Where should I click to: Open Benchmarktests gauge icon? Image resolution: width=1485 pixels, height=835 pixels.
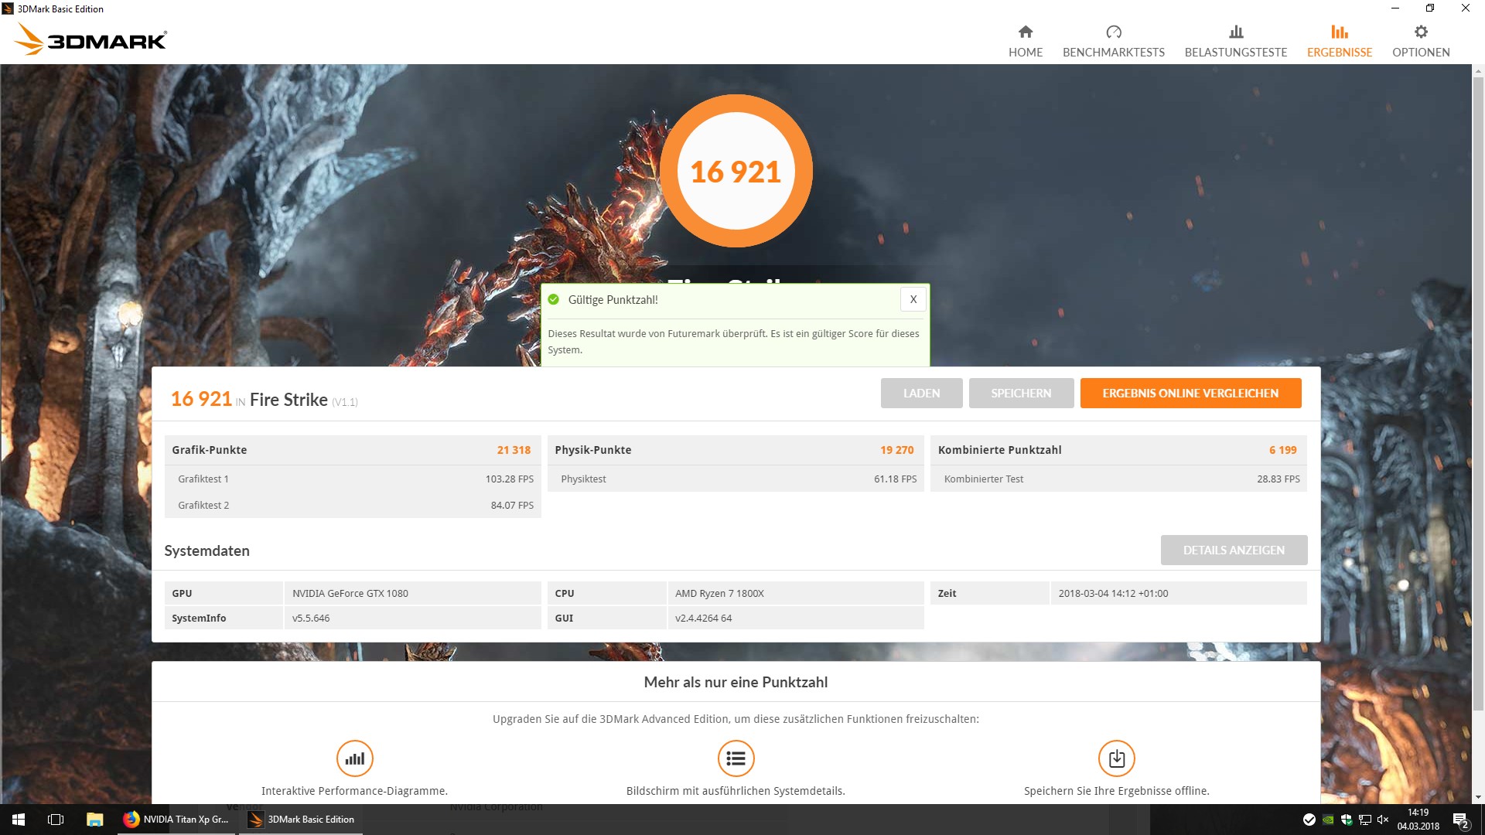click(1113, 32)
